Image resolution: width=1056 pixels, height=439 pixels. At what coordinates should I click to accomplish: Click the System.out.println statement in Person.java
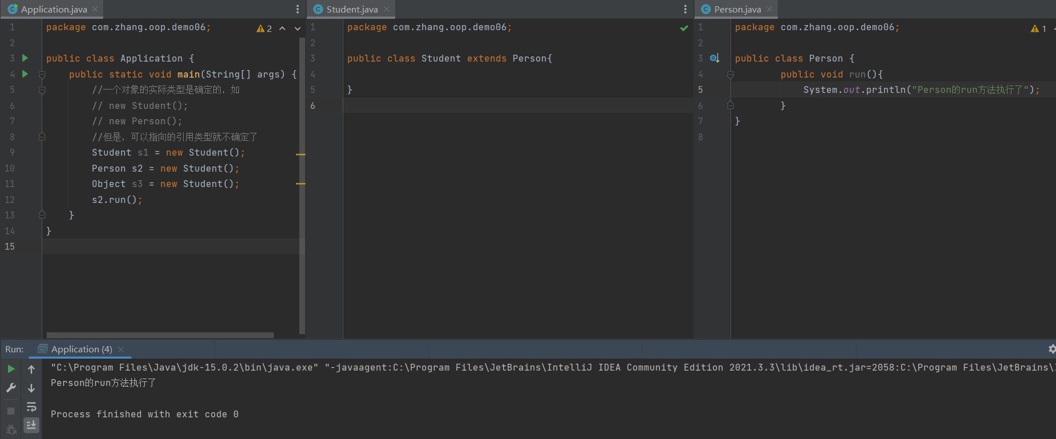[922, 90]
